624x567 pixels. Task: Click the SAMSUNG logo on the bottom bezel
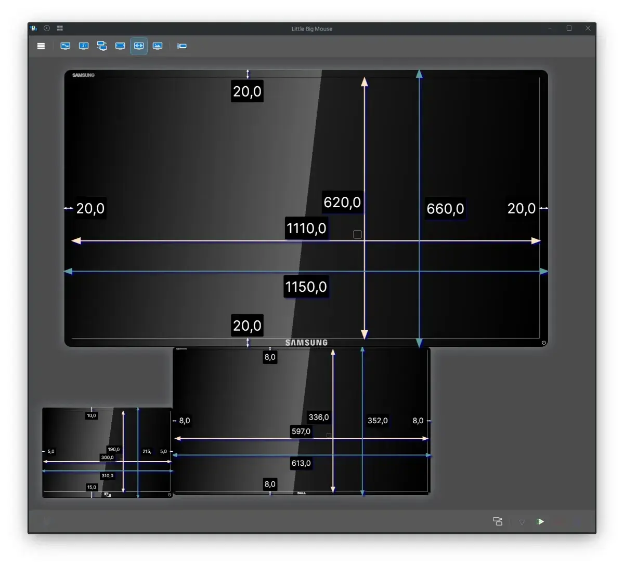click(x=306, y=343)
